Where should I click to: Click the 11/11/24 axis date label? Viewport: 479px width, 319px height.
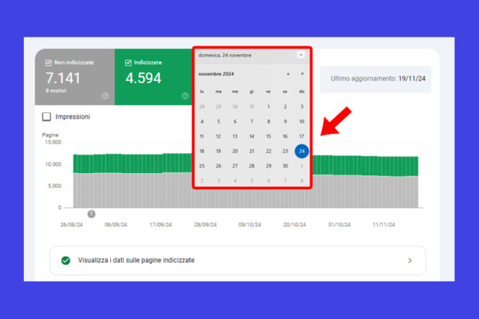384,225
